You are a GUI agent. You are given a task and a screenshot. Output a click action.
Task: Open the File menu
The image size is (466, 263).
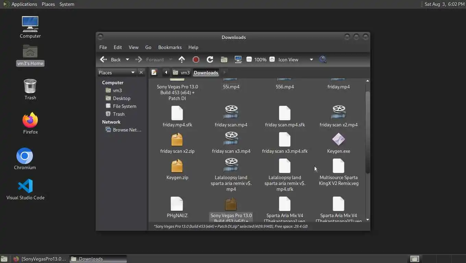103,47
